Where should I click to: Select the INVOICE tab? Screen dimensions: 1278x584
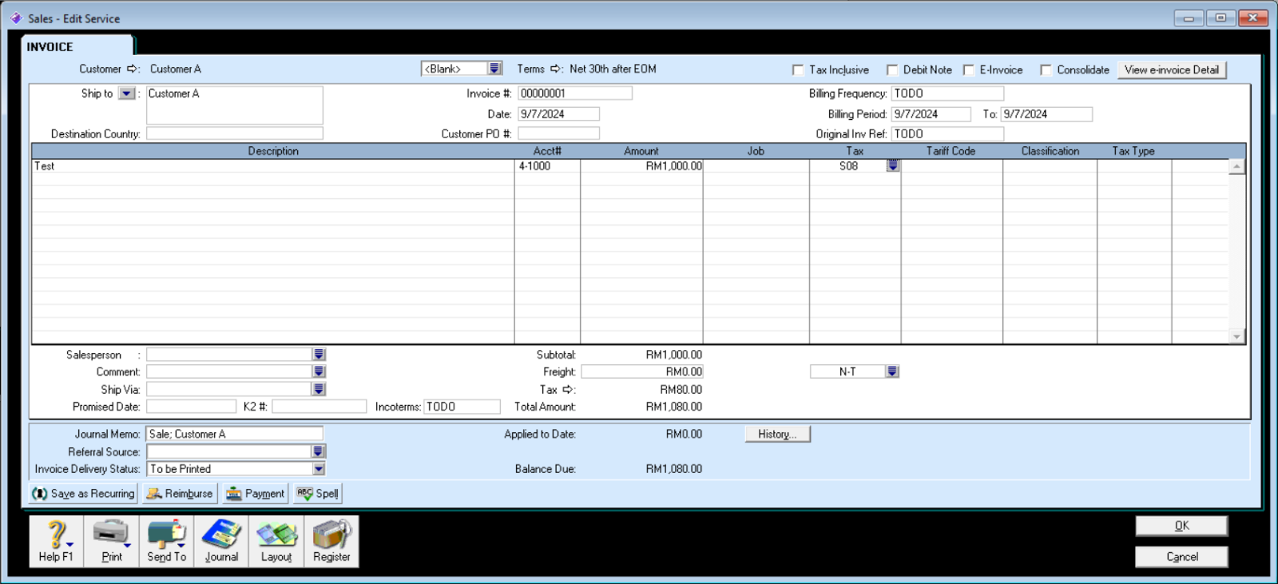tap(50, 47)
